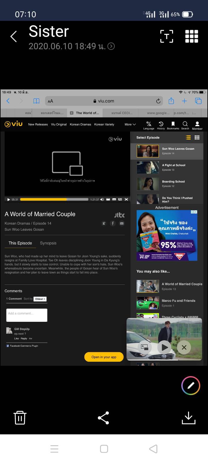Go back with the gallery back arrow
This screenshot has width=208, height=463.
pos(13,36)
